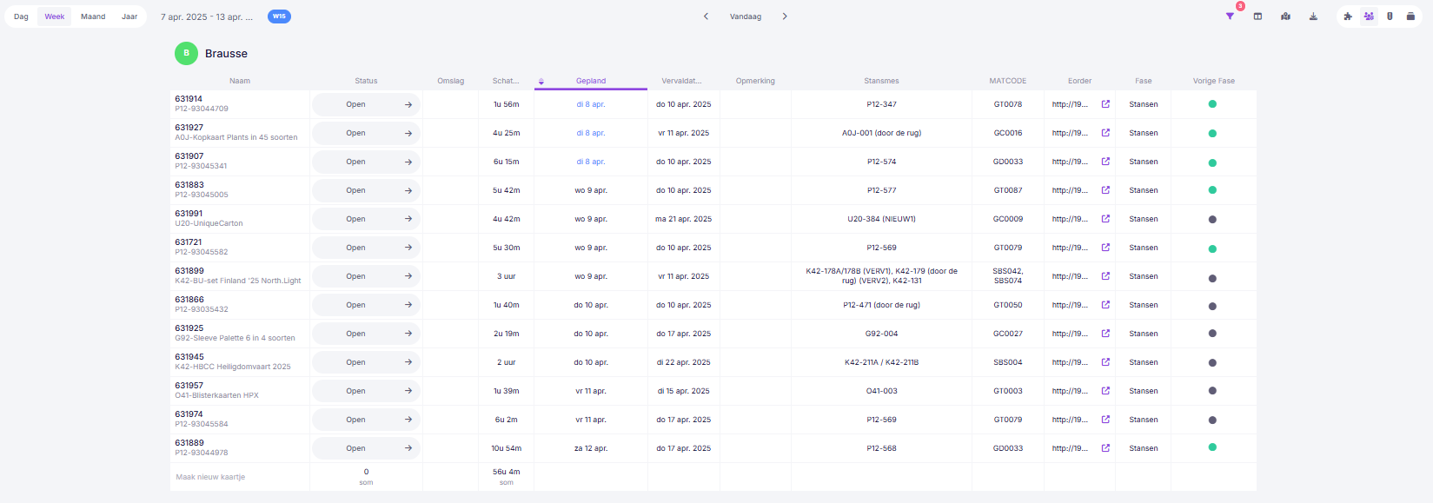Click the Maak nieuw kaartje field

(240, 477)
